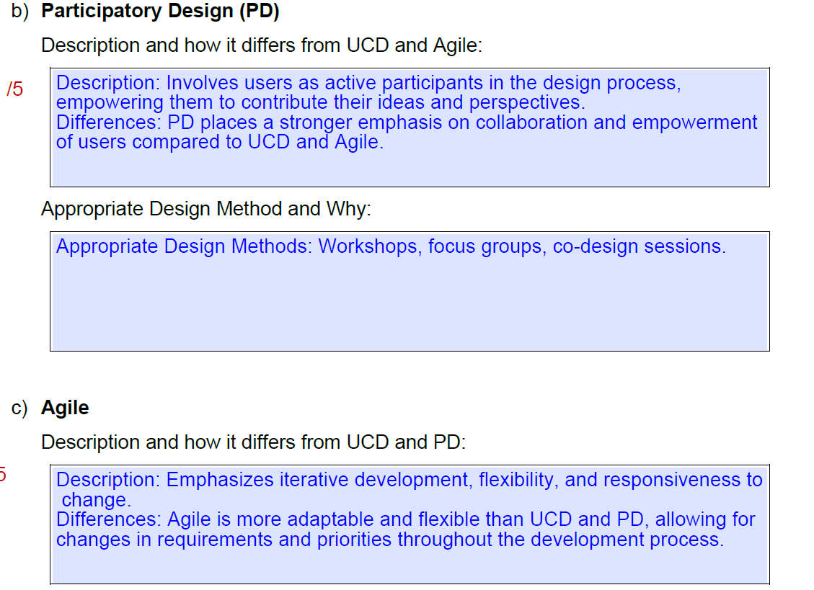Place cursor on 'Emphasizes iterative development' line
Image resolution: width=814 pixels, height=590 pixels.
click(409, 480)
